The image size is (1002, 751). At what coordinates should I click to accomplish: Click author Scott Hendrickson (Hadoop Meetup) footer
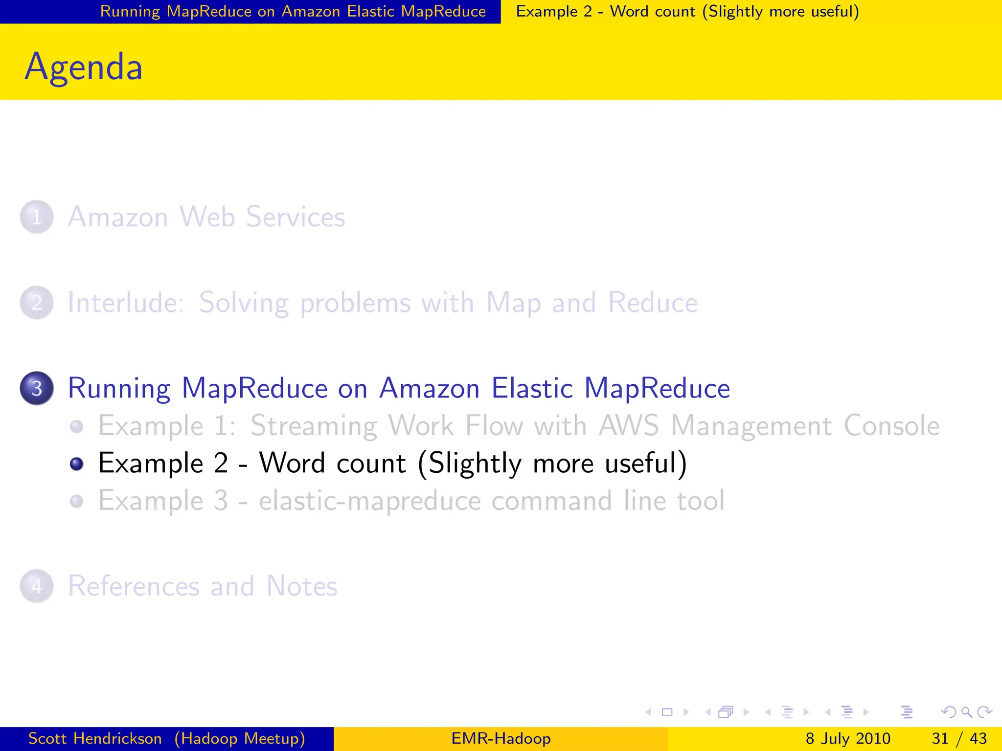tap(166, 738)
